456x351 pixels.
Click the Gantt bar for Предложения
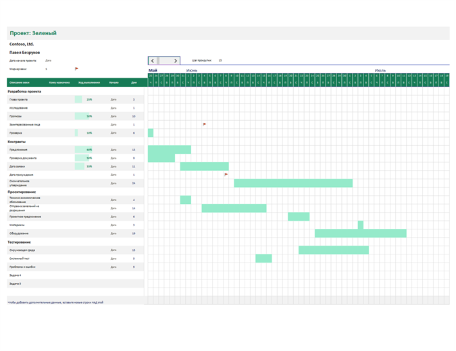[170, 150]
